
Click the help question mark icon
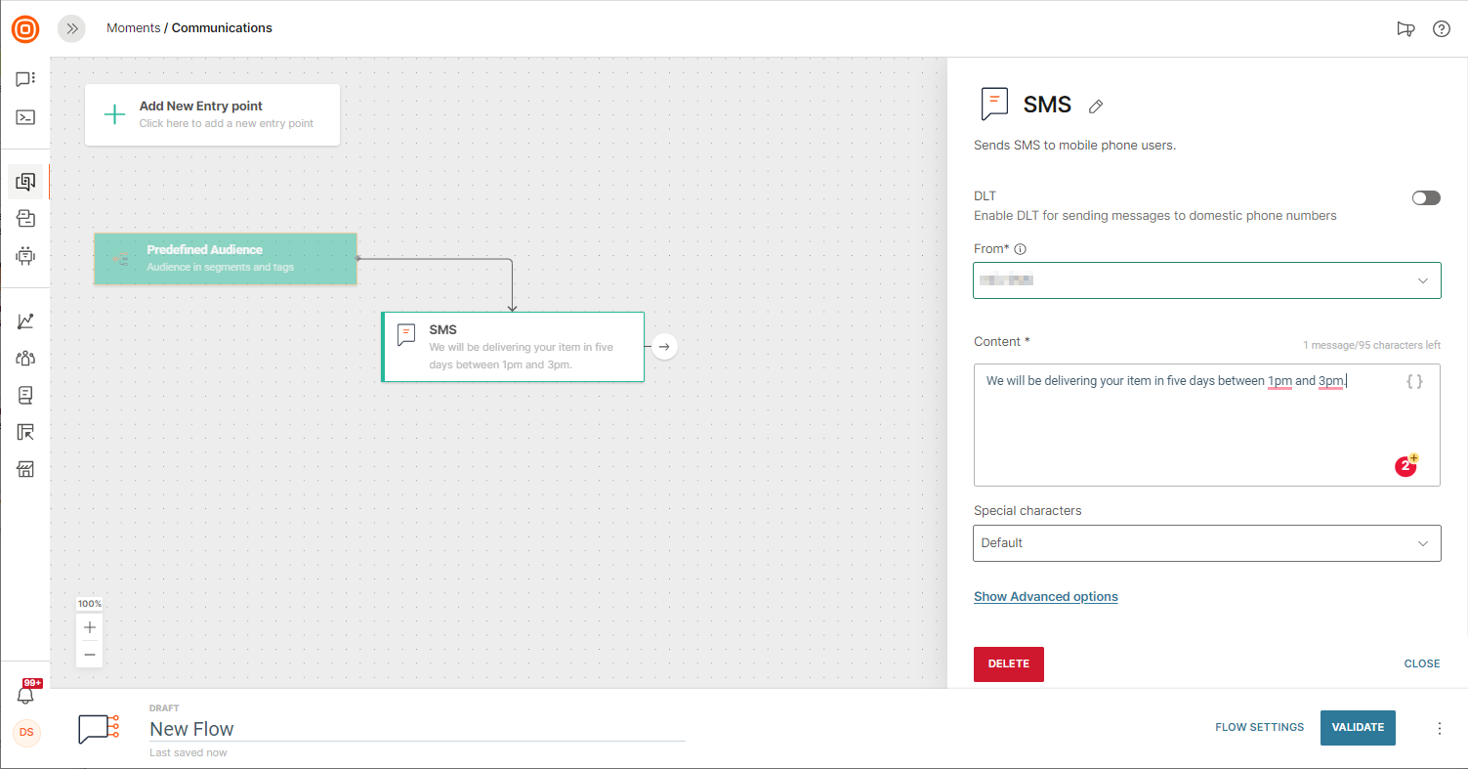(1441, 28)
